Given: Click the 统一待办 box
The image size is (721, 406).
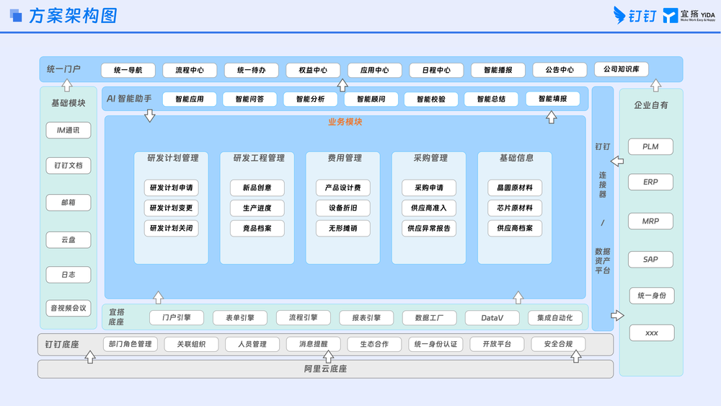Looking at the screenshot, I should point(251,70).
